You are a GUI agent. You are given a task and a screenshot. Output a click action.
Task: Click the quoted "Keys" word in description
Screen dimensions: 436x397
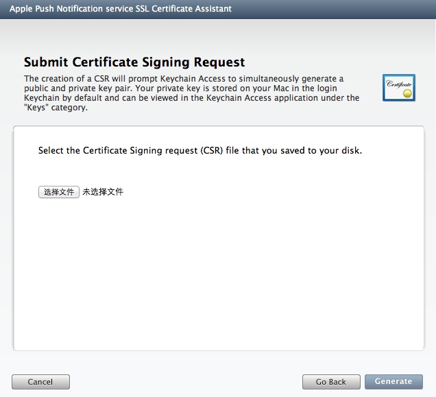37,108
